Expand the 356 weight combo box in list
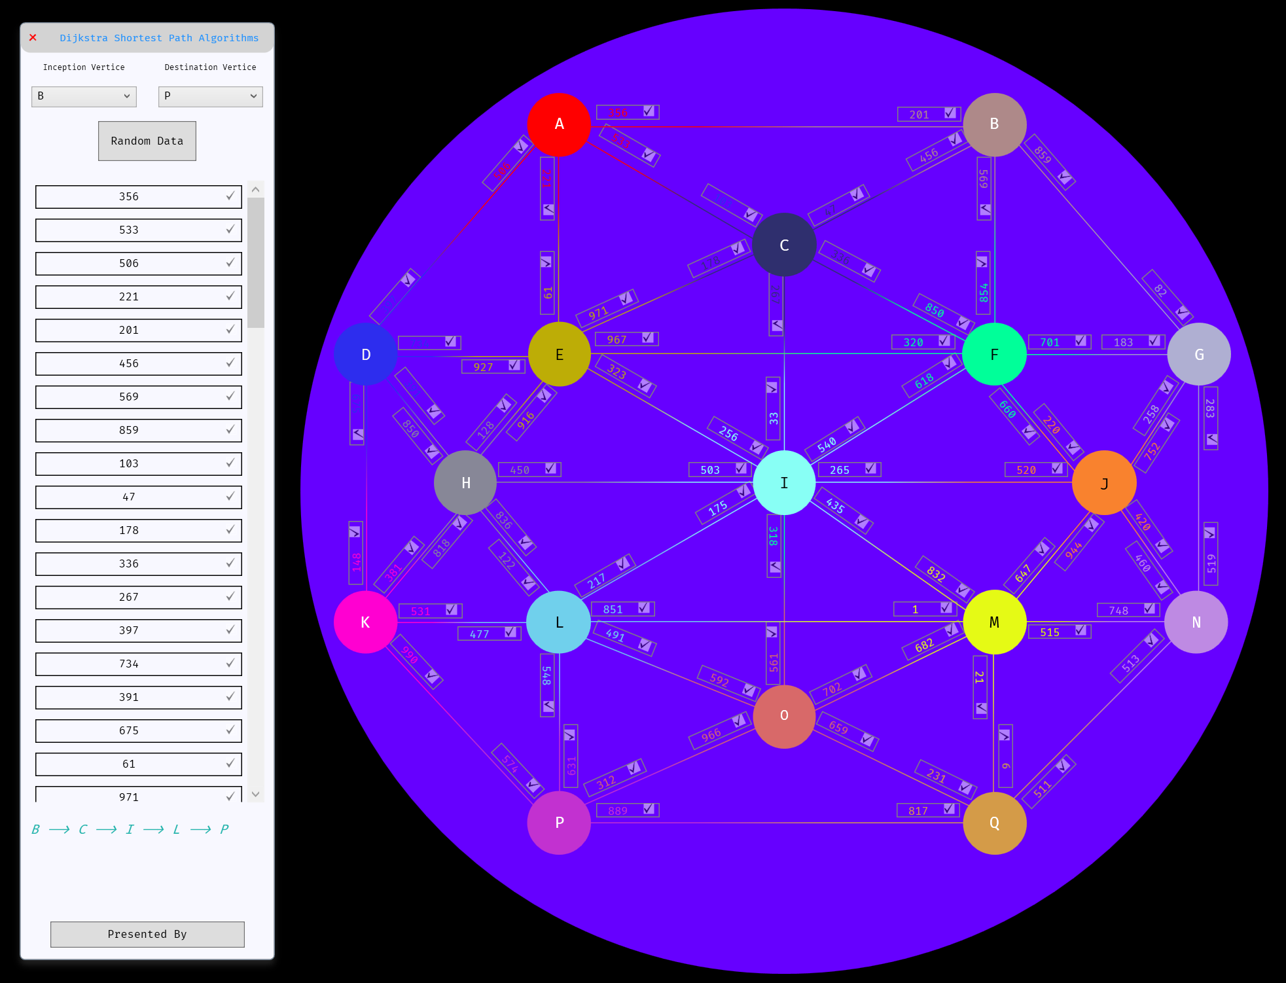1286x983 pixels. tap(230, 196)
